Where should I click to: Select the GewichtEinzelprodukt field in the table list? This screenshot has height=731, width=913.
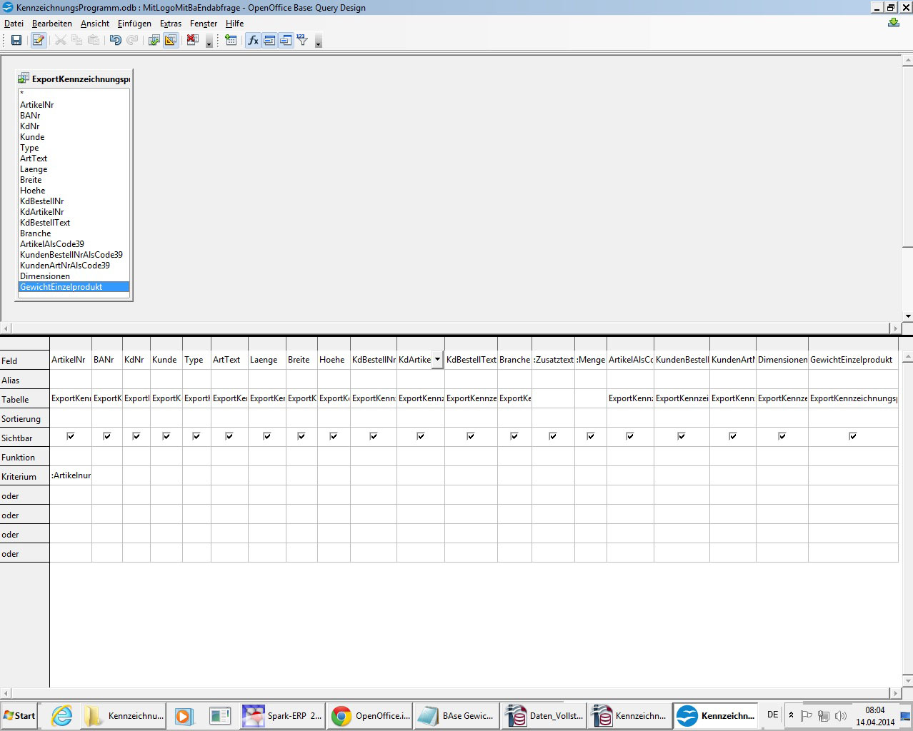click(61, 287)
